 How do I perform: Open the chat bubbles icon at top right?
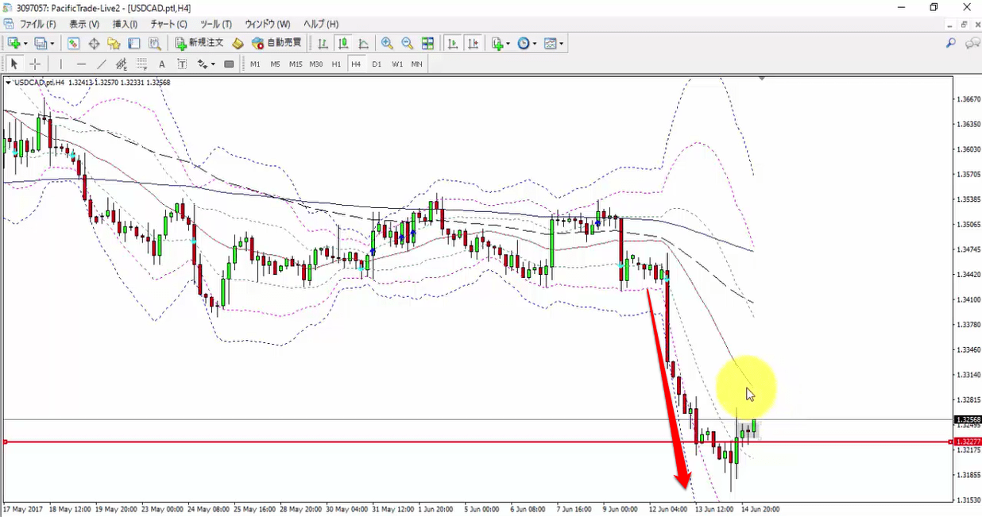(x=972, y=44)
